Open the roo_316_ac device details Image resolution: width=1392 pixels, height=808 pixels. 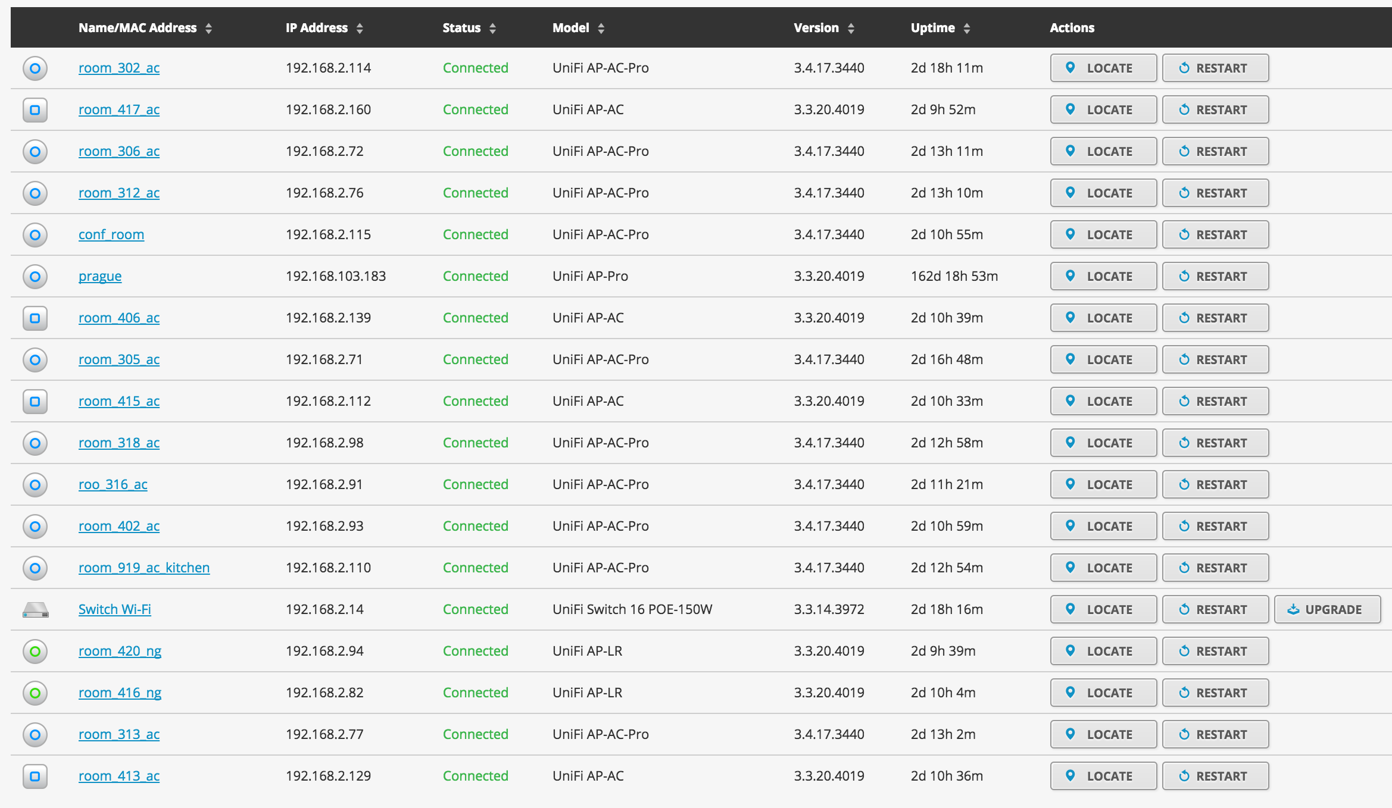tap(113, 484)
